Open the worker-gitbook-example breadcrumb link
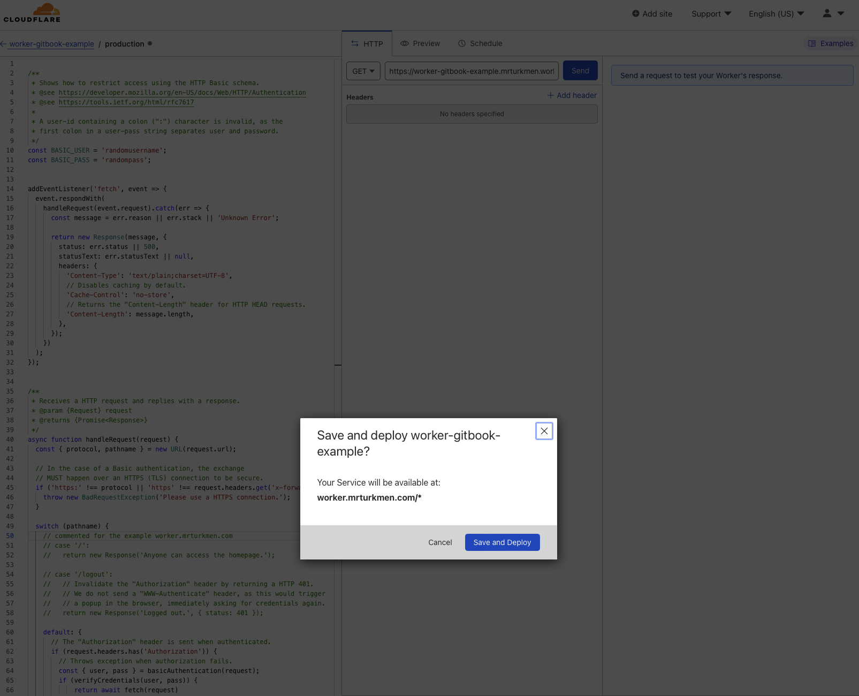This screenshot has height=696, width=859. 51,44
